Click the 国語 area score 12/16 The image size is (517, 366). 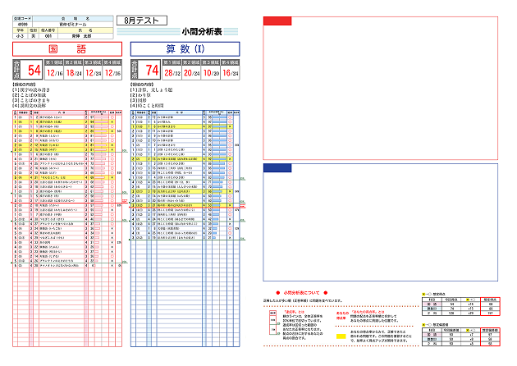click(54, 73)
